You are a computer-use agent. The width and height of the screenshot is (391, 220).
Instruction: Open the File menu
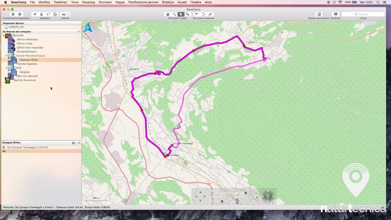(32, 2)
